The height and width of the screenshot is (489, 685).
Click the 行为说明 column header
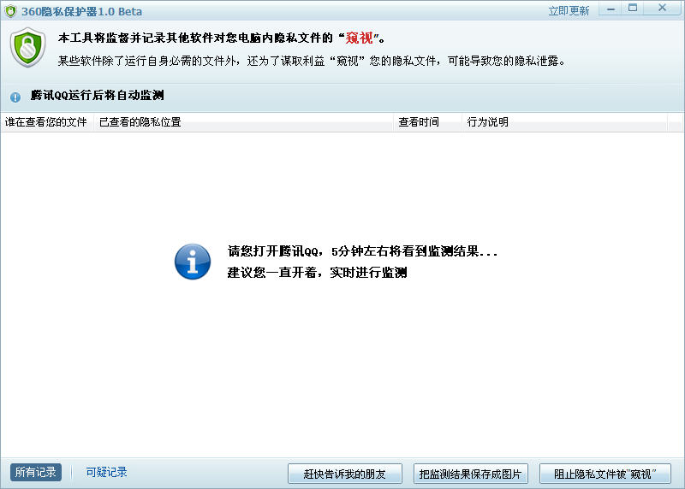[564, 122]
